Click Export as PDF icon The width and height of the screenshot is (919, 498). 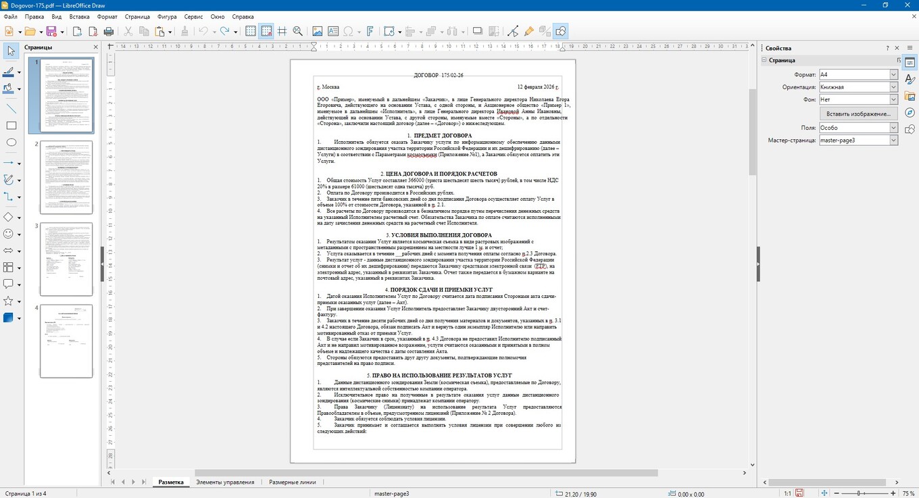[x=93, y=31]
